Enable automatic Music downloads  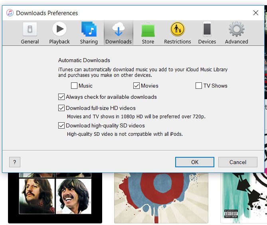(74, 86)
